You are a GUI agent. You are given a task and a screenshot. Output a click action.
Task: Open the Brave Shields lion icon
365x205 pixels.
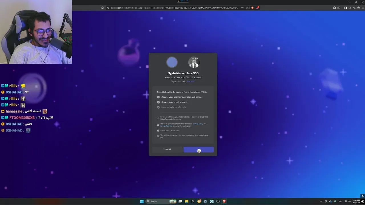pyautogui.click(x=252, y=8)
